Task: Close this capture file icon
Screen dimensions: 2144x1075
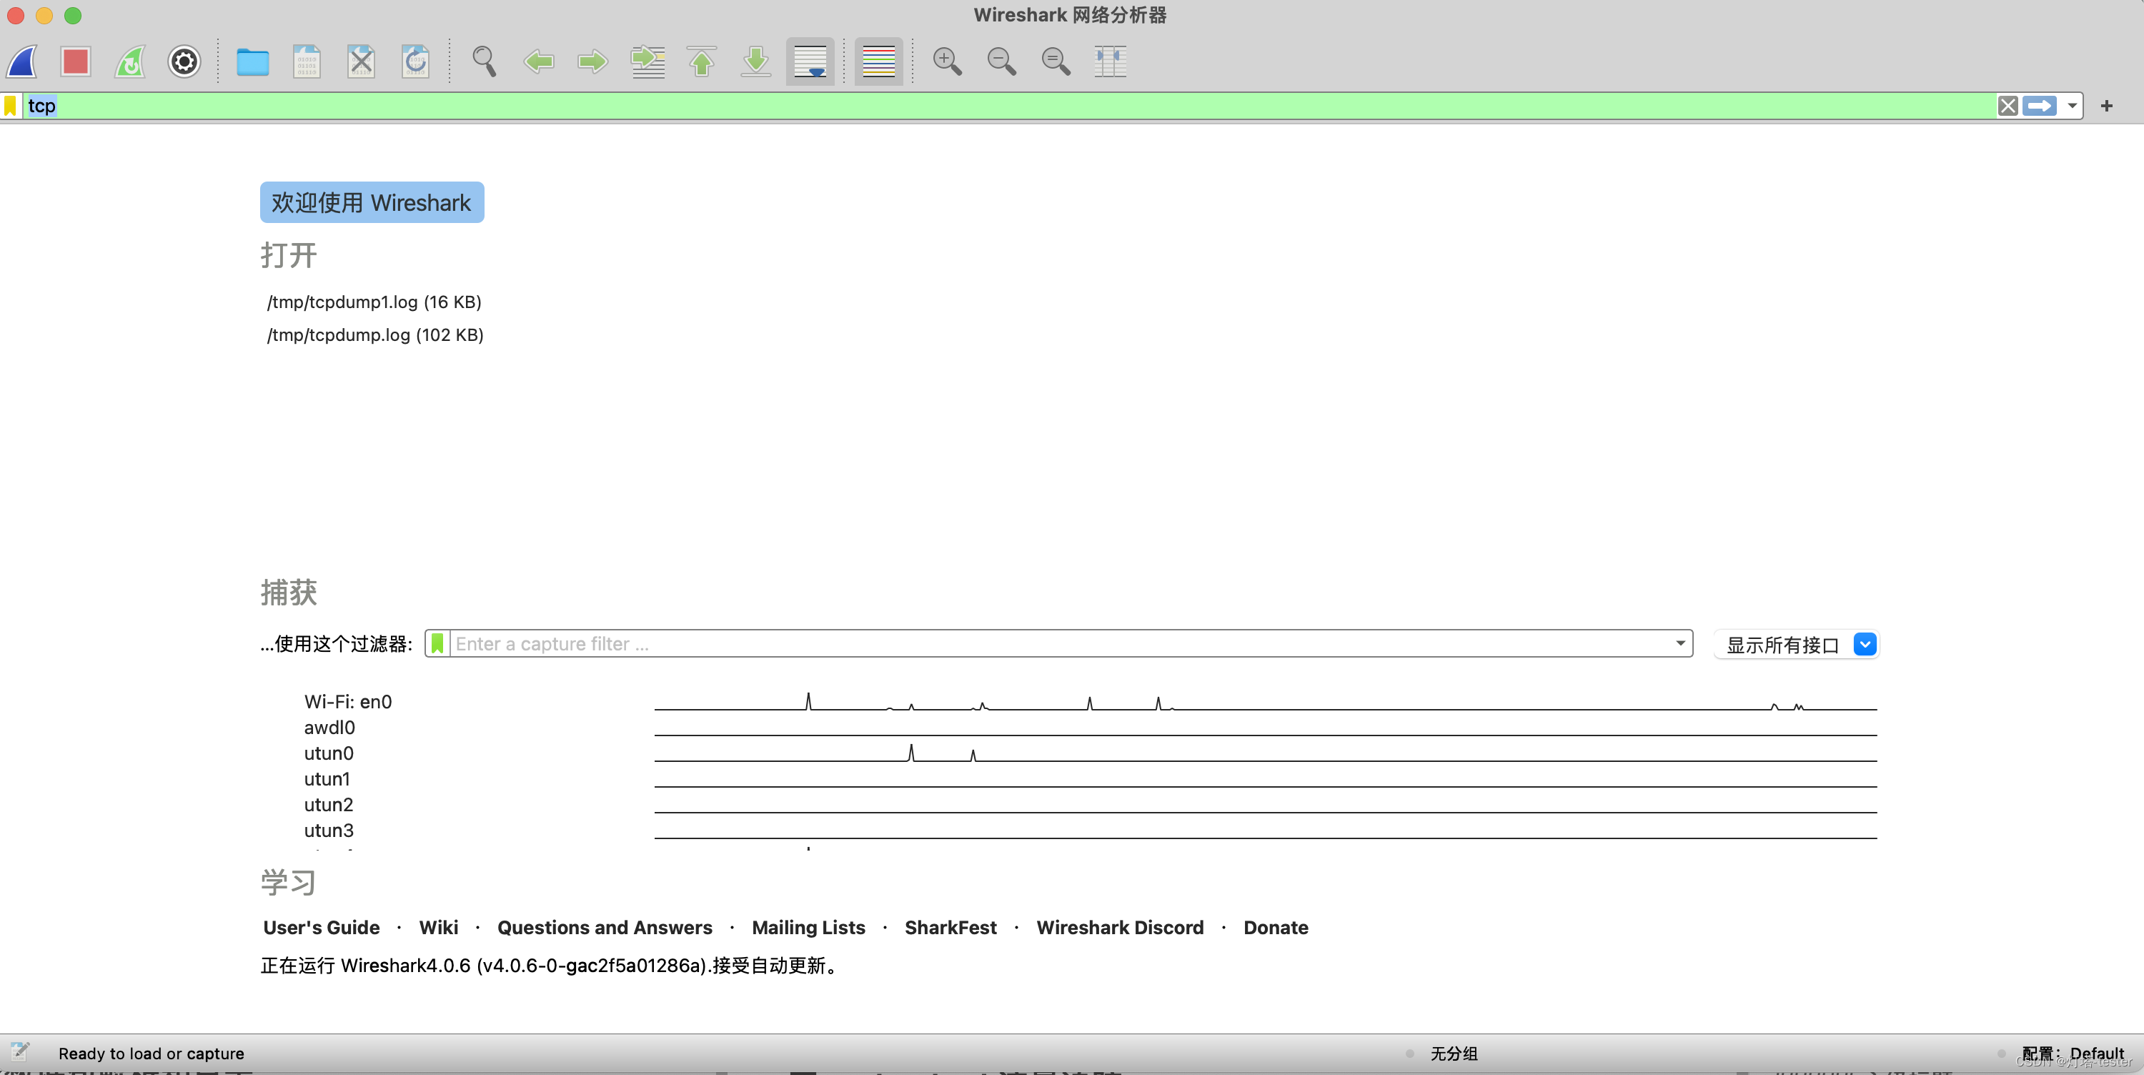Action: [x=360, y=61]
